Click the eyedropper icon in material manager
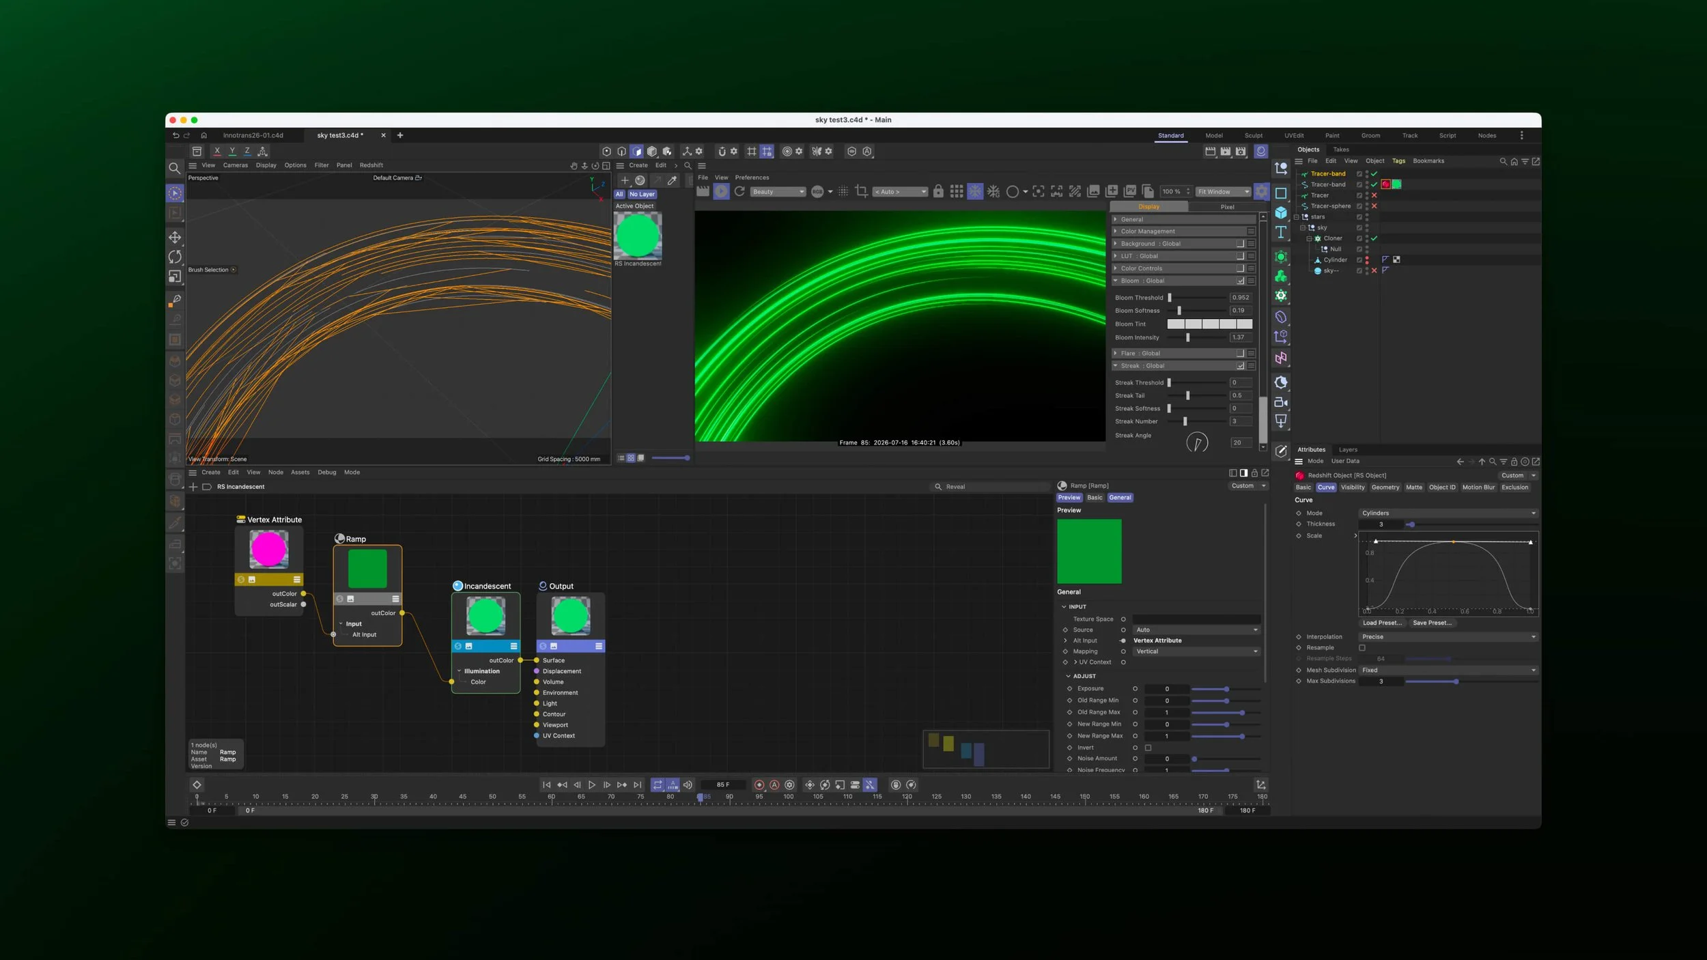The width and height of the screenshot is (1707, 960). 673,180
